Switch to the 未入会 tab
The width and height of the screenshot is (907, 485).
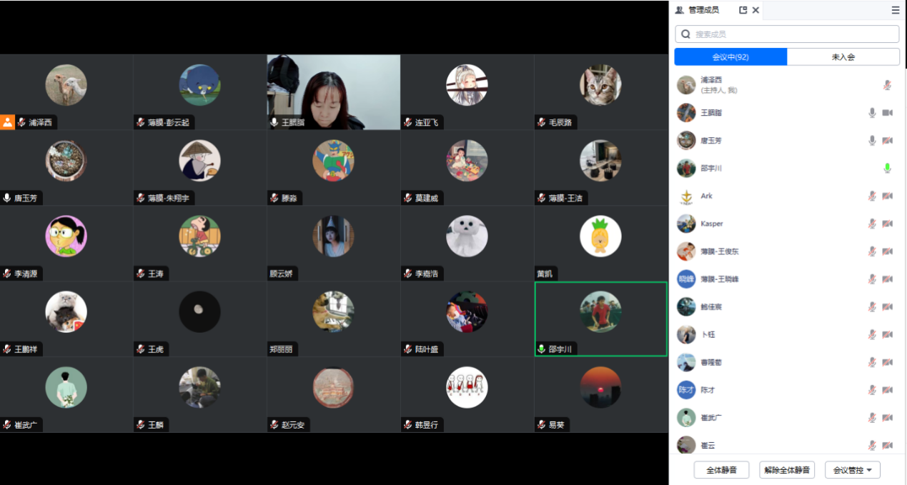[x=843, y=57]
